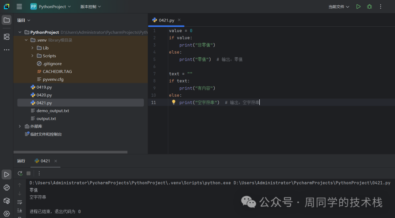Run the current file
Viewport: 395px width, 218px height.
[x=358, y=7]
